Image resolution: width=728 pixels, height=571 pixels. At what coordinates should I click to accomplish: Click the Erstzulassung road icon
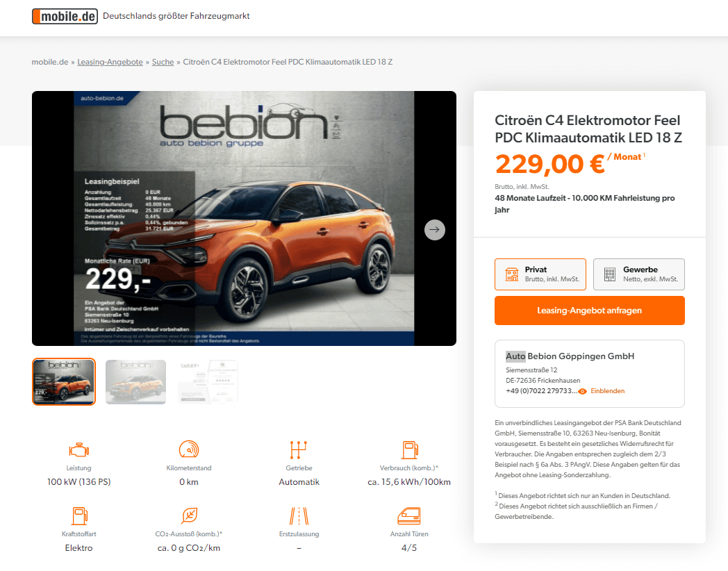pos(299,515)
